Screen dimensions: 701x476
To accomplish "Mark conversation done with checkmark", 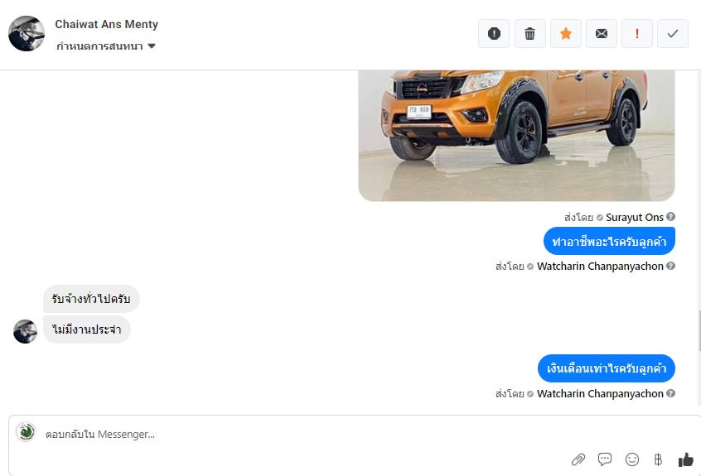I will pos(672,33).
